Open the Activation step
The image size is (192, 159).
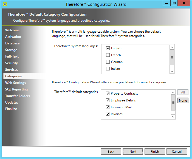pyautogui.click(x=13, y=37)
